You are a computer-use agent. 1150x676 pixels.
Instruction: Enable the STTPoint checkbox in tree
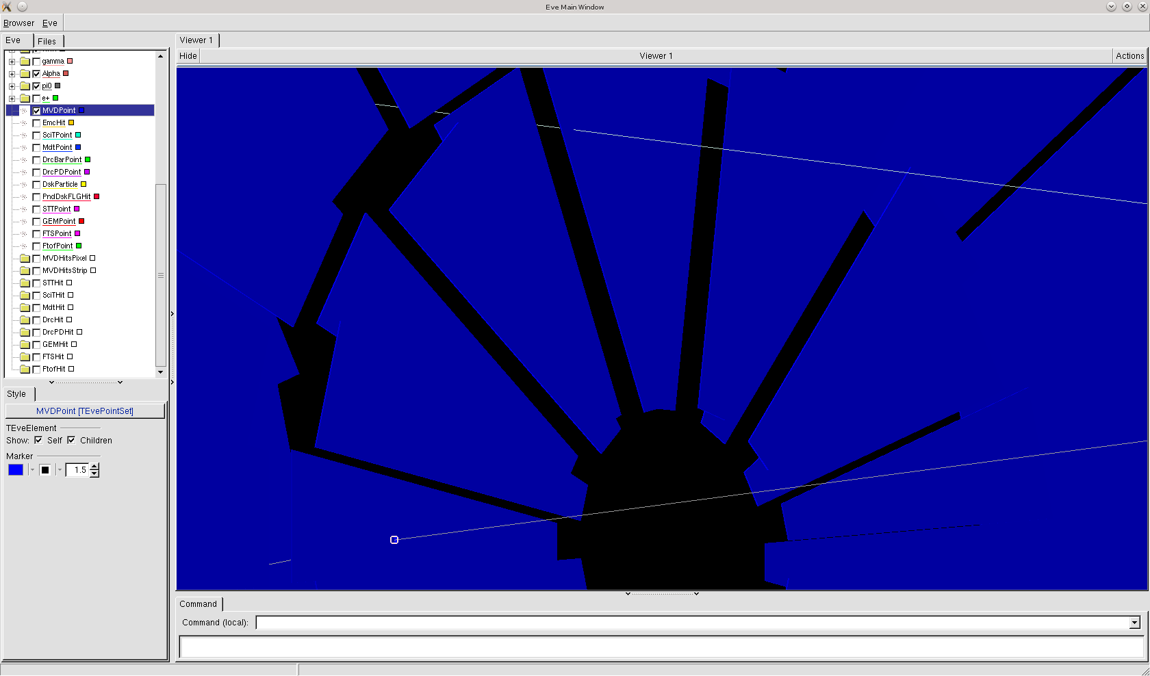[x=36, y=209]
